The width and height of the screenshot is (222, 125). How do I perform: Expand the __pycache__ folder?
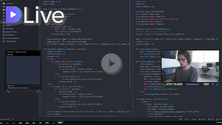1,3
